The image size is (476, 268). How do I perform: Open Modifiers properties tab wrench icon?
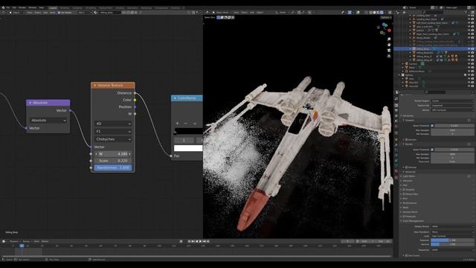click(396, 144)
